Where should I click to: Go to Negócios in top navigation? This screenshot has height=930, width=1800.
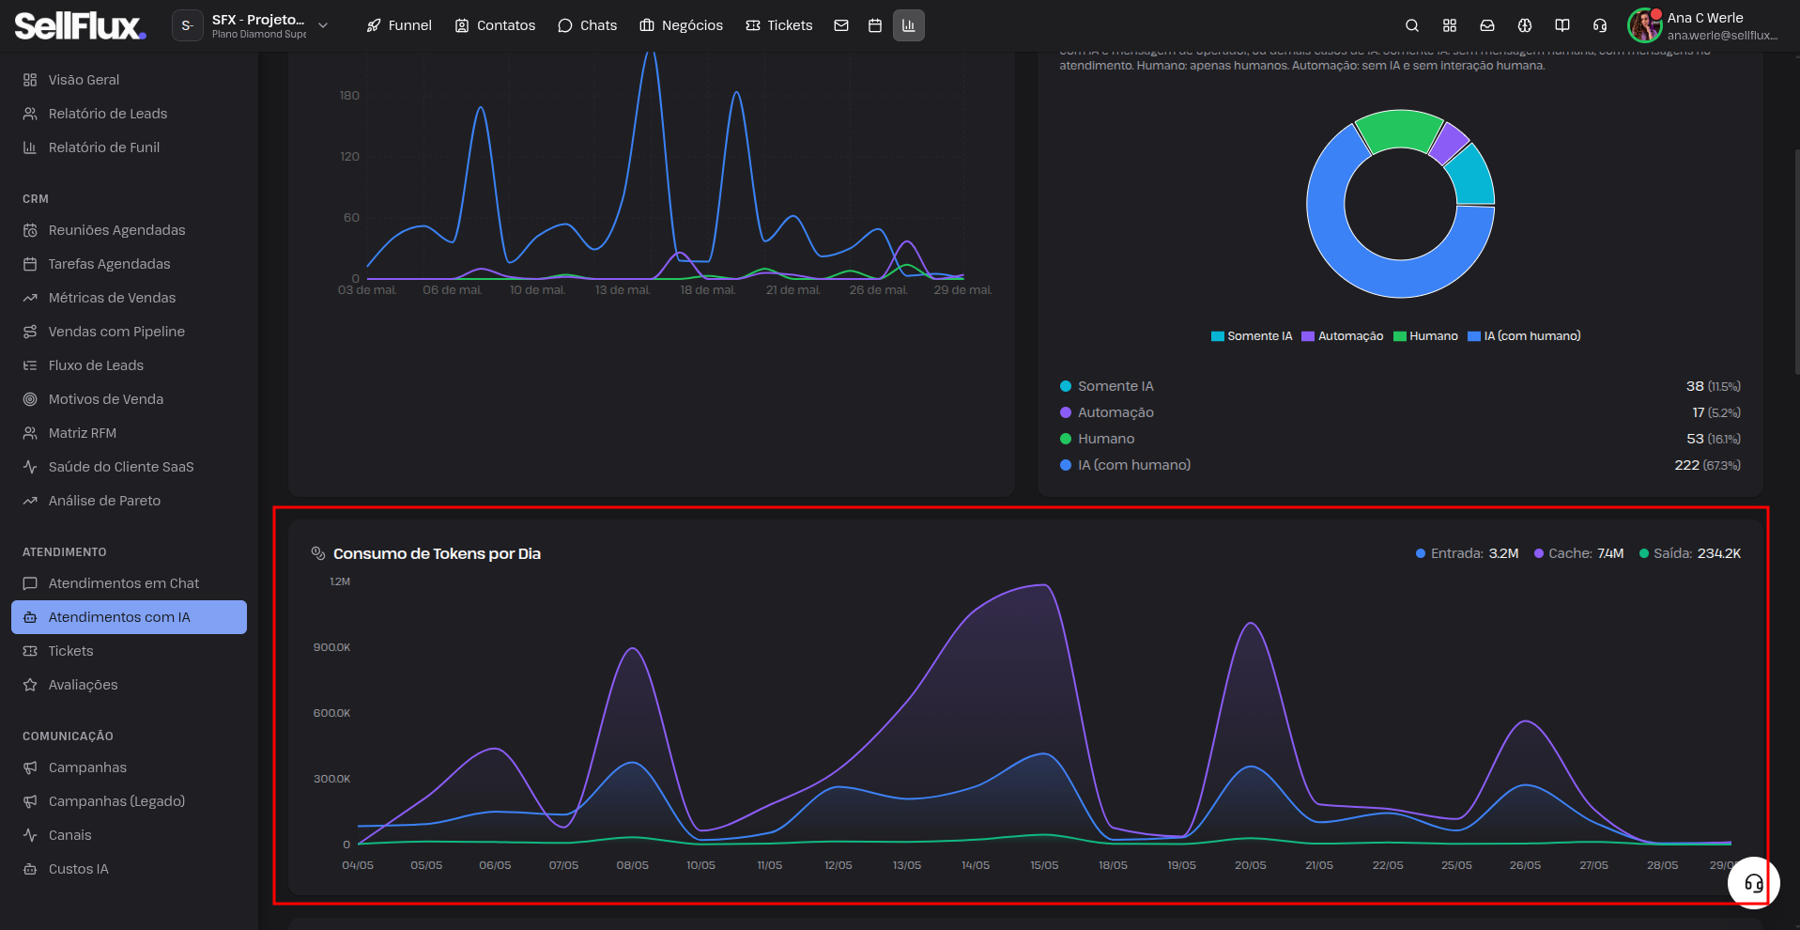682,25
